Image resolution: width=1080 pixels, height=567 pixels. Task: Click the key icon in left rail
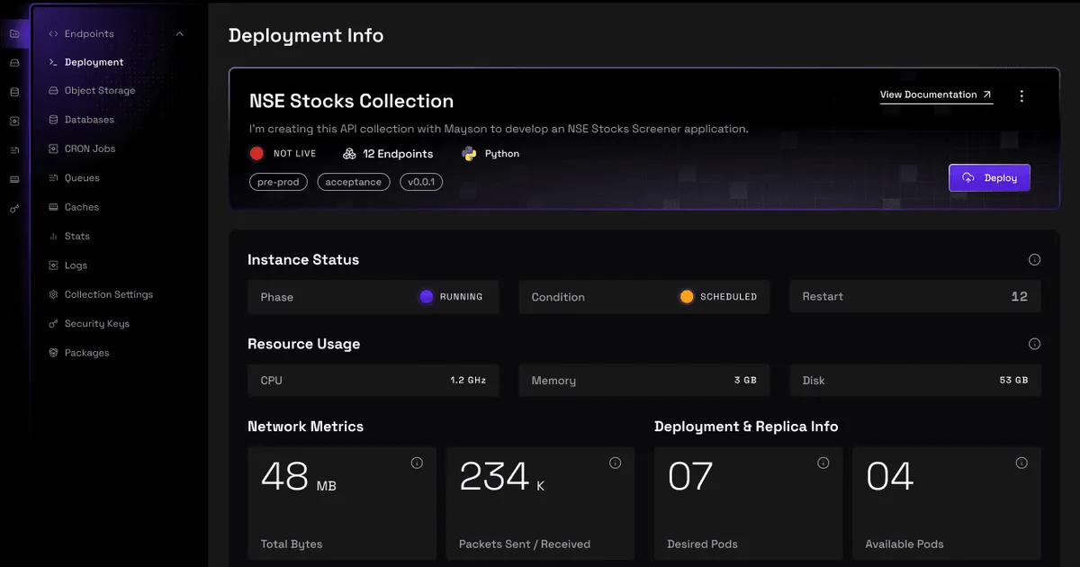pyautogui.click(x=14, y=208)
